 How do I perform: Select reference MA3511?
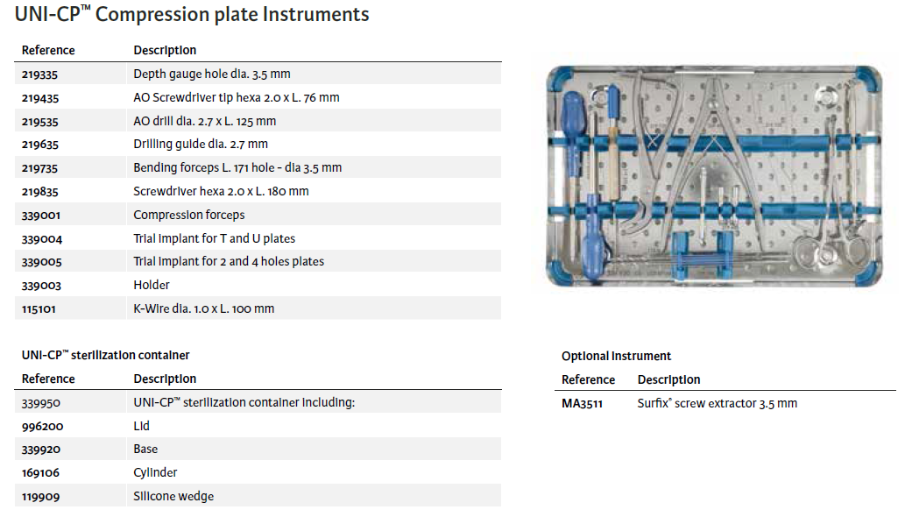click(x=583, y=403)
